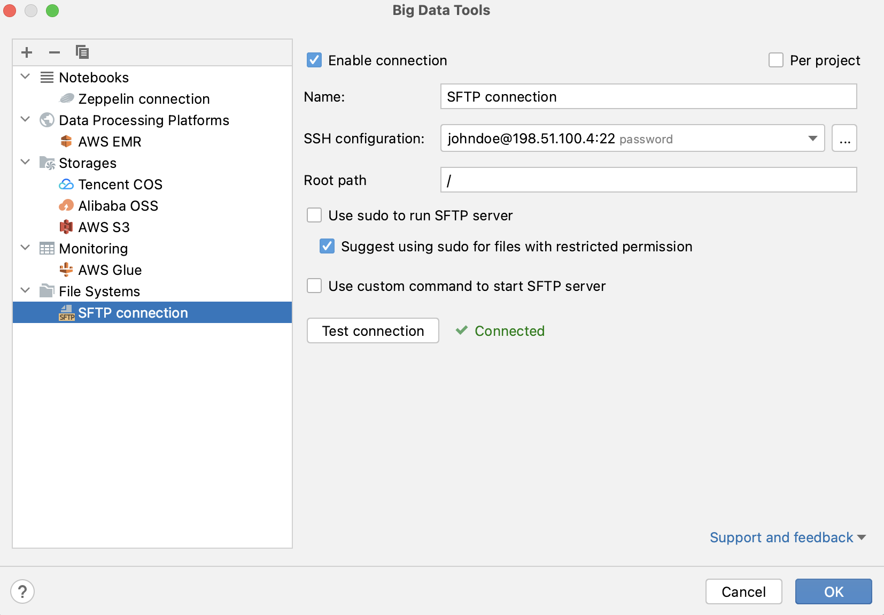Open the SSH configuration dropdown
Image resolution: width=884 pixels, height=615 pixels.
pos(812,138)
